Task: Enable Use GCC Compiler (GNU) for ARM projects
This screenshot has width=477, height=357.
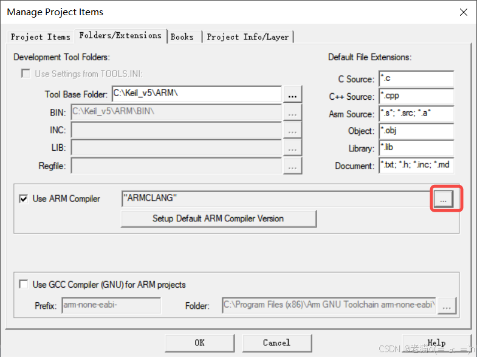Action: point(24,284)
